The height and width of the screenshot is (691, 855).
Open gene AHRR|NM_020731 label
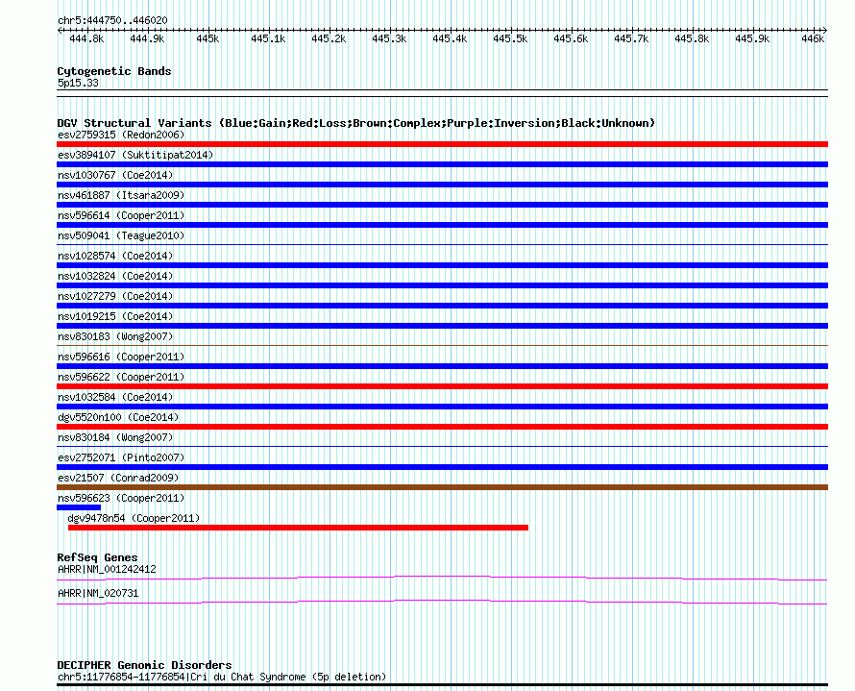[x=98, y=593]
